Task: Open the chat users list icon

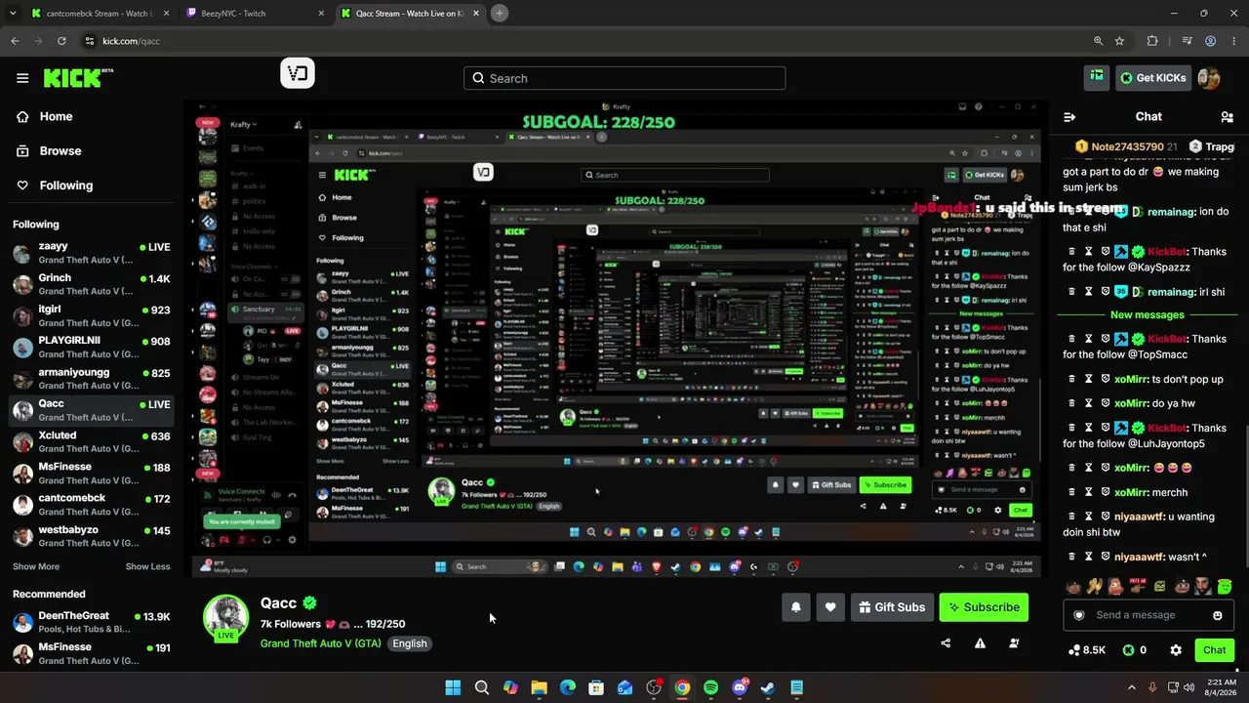Action: (1227, 117)
